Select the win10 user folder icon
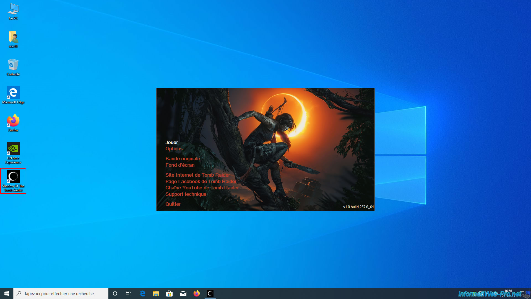The image size is (531, 299). pyautogui.click(x=13, y=39)
